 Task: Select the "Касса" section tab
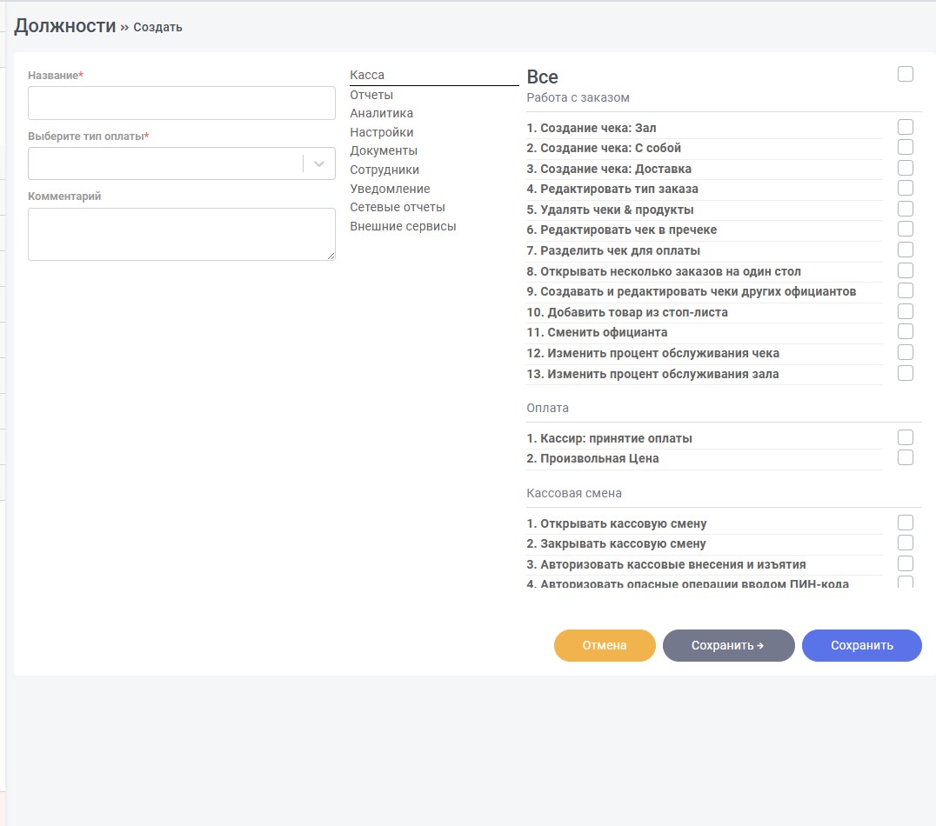[367, 75]
